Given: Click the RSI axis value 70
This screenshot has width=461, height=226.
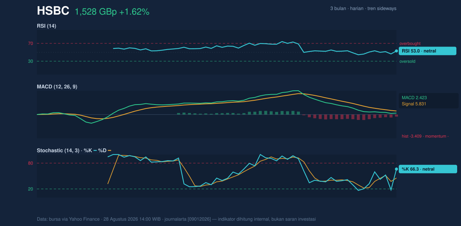Looking at the screenshot, I should pos(30,43).
